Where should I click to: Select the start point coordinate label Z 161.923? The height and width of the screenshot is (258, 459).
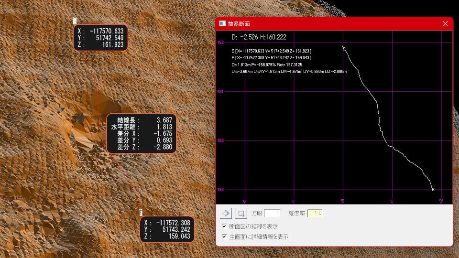100,45
